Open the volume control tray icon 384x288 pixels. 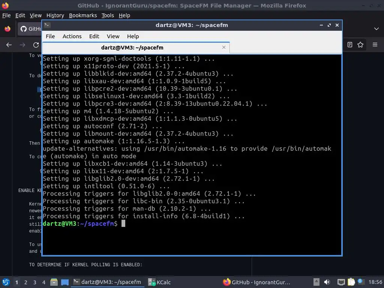coord(327,282)
